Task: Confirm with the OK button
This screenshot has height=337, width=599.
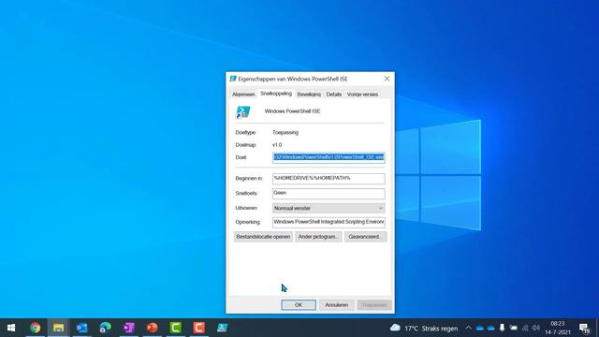Action: [299, 305]
